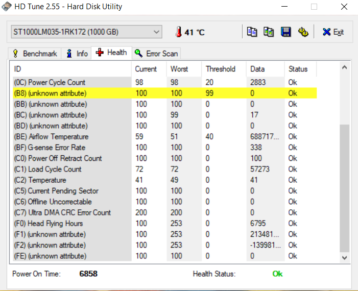
Task: Select the (FE) unknown attribute row
Action: [x=164, y=256]
